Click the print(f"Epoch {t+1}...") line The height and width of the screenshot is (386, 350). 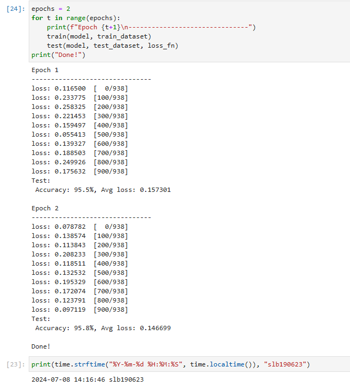pos(151,27)
